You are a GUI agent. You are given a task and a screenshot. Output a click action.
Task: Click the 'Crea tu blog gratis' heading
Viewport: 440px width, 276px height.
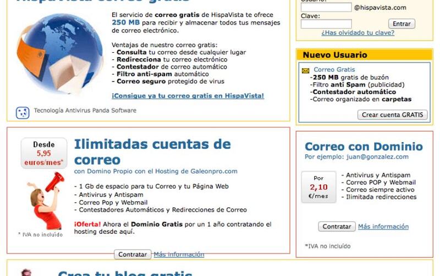click(x=125, y=273)
